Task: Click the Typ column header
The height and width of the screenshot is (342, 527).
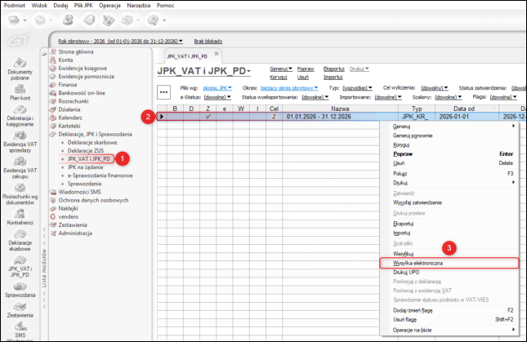Action: point(417,109)
